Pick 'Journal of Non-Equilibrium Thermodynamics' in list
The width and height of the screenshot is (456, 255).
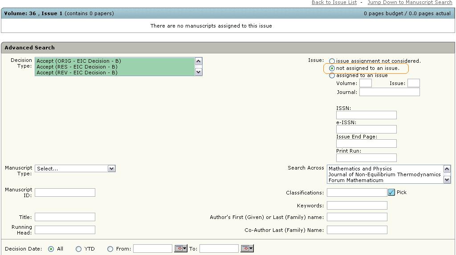pos(384,174)
